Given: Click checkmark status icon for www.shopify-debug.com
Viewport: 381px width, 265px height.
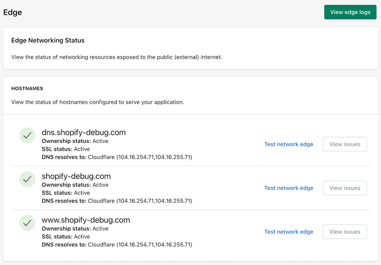Looking at the screenshot, I should (27, 223).
